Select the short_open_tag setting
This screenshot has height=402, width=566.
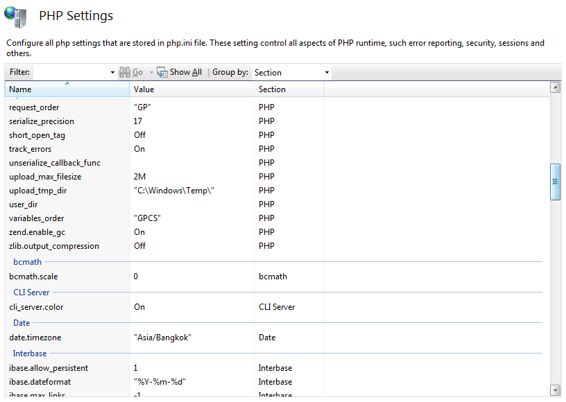pyautogui.click(x=37, y=135)
